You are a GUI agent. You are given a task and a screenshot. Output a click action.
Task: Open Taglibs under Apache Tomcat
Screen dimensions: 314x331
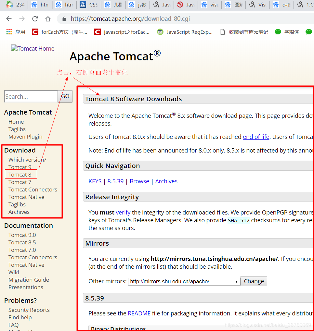pyautogui.click(x=17, y=129)
